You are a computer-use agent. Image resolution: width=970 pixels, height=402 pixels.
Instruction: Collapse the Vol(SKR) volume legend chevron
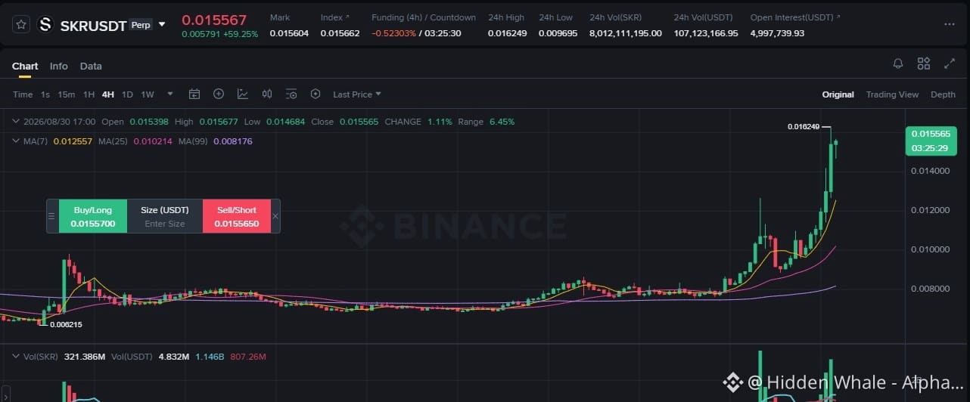tap(17, 356)
